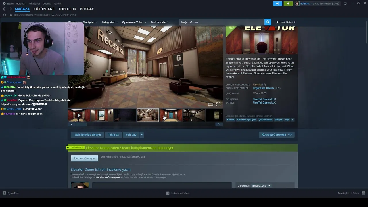Open Karışık recent reviews link
The height and width of the screenshot is (207, 368).
pos(256,85)
